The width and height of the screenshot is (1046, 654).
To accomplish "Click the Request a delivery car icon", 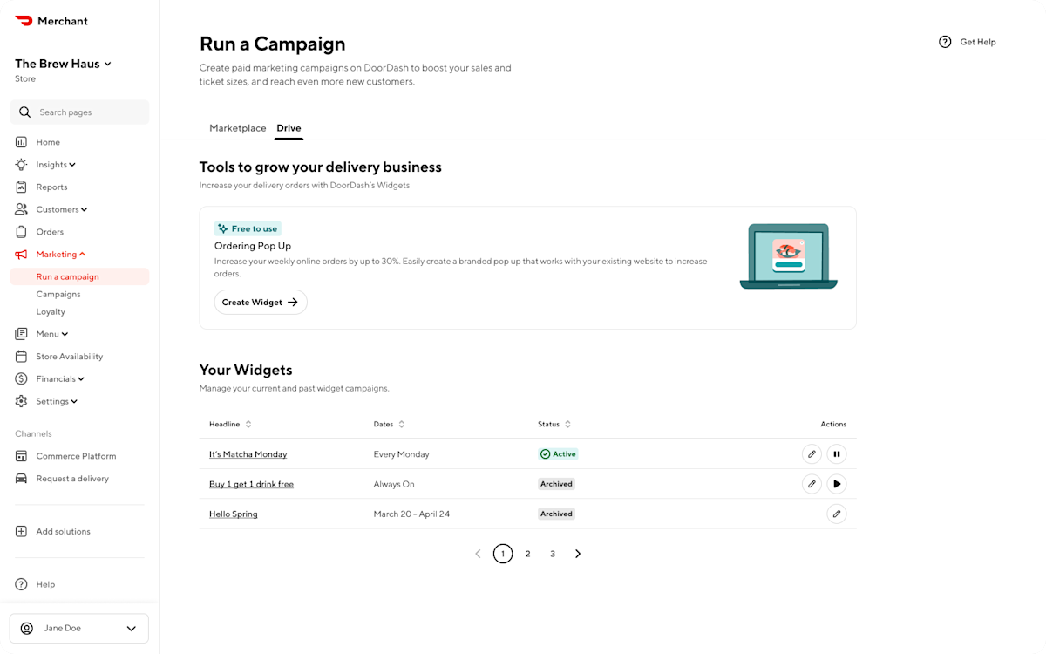I will tap(21, 479).
